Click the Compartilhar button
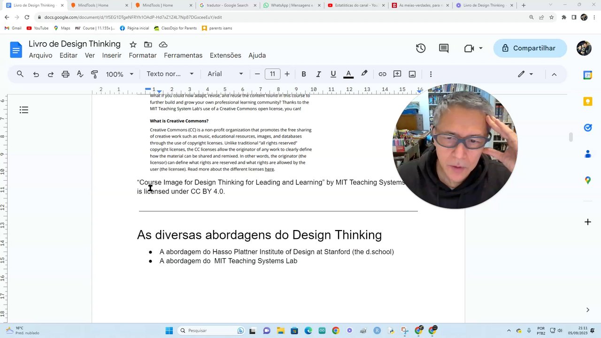The height and width of the screenshot is (338, 601). (x=530, y=48)
